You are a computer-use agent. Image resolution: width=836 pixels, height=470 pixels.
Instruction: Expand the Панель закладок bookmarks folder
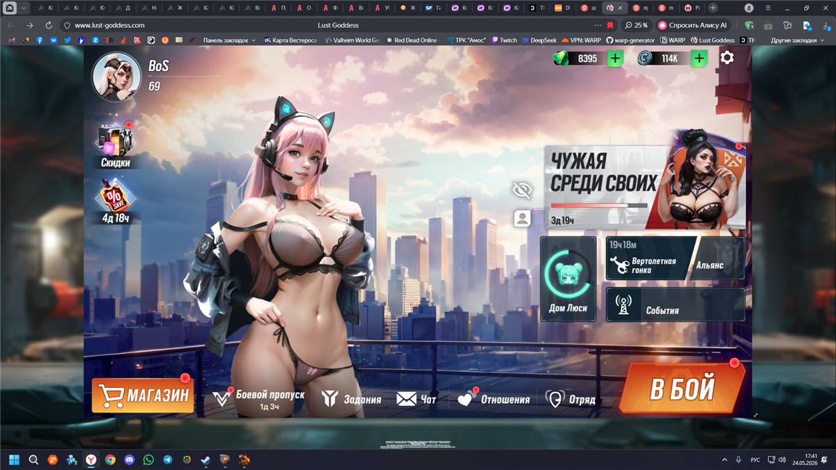click(229, 40)
